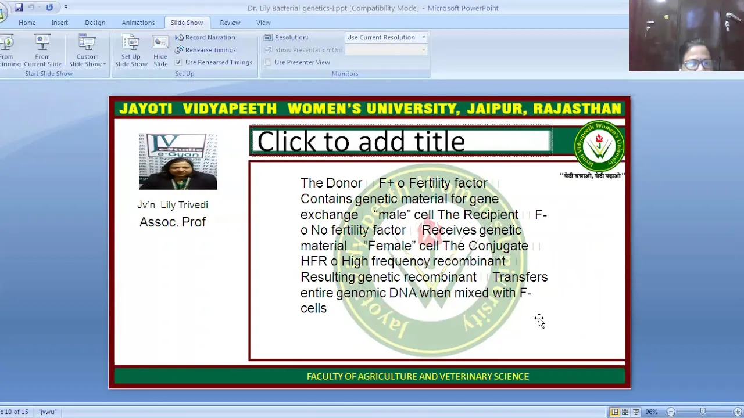Click the 'jvwu' theme name in status bar
The width and height of the screenshot is (744, 418).
click(48, 412)
